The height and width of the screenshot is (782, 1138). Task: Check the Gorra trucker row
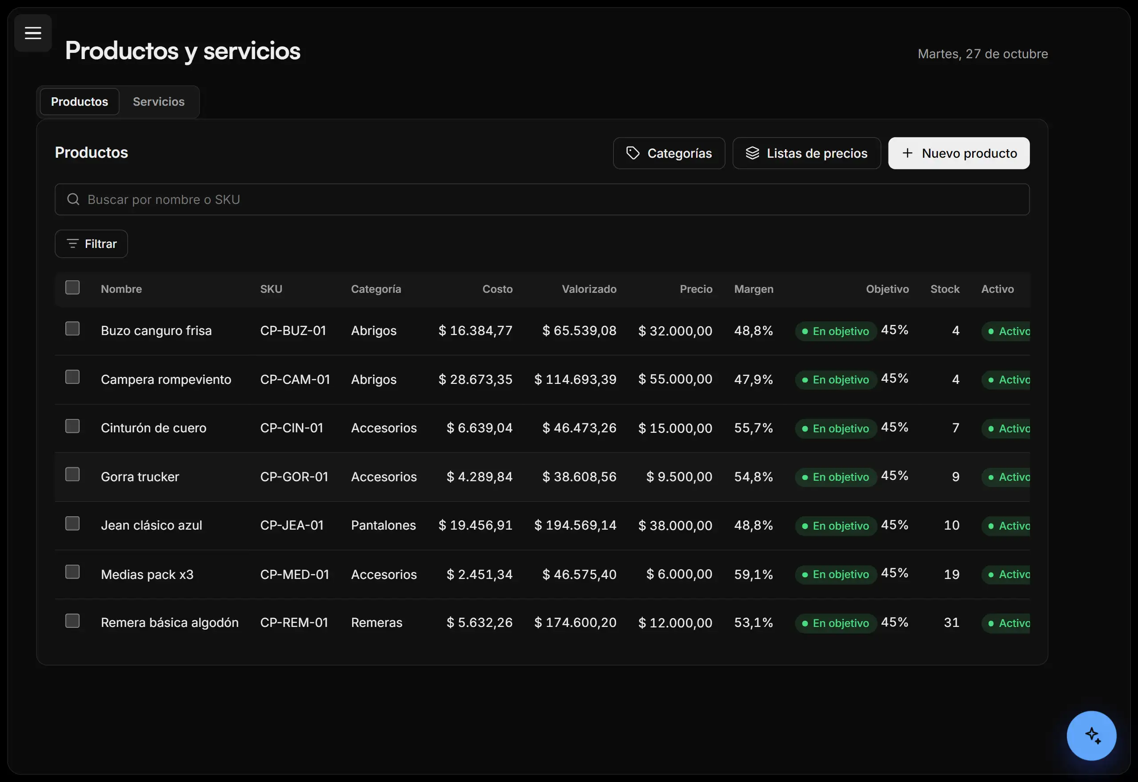click(72, 475)
